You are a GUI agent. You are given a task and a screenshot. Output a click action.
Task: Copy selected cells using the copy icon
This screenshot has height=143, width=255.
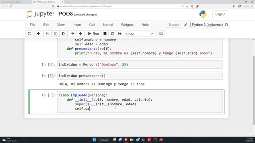(x=55, y=34)
